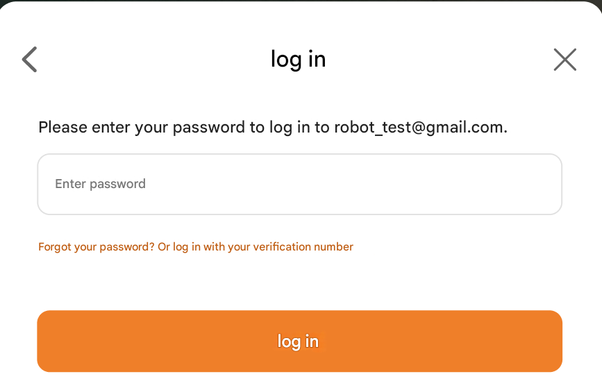Dismiss the password prompt via the cross icon
Image resolution: width=602 pixels, height=390 pixels.
click(565, 60)
